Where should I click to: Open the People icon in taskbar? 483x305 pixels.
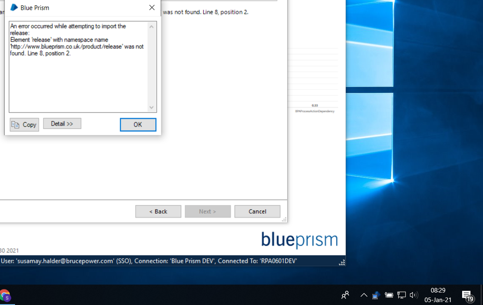tap(345, 295)
